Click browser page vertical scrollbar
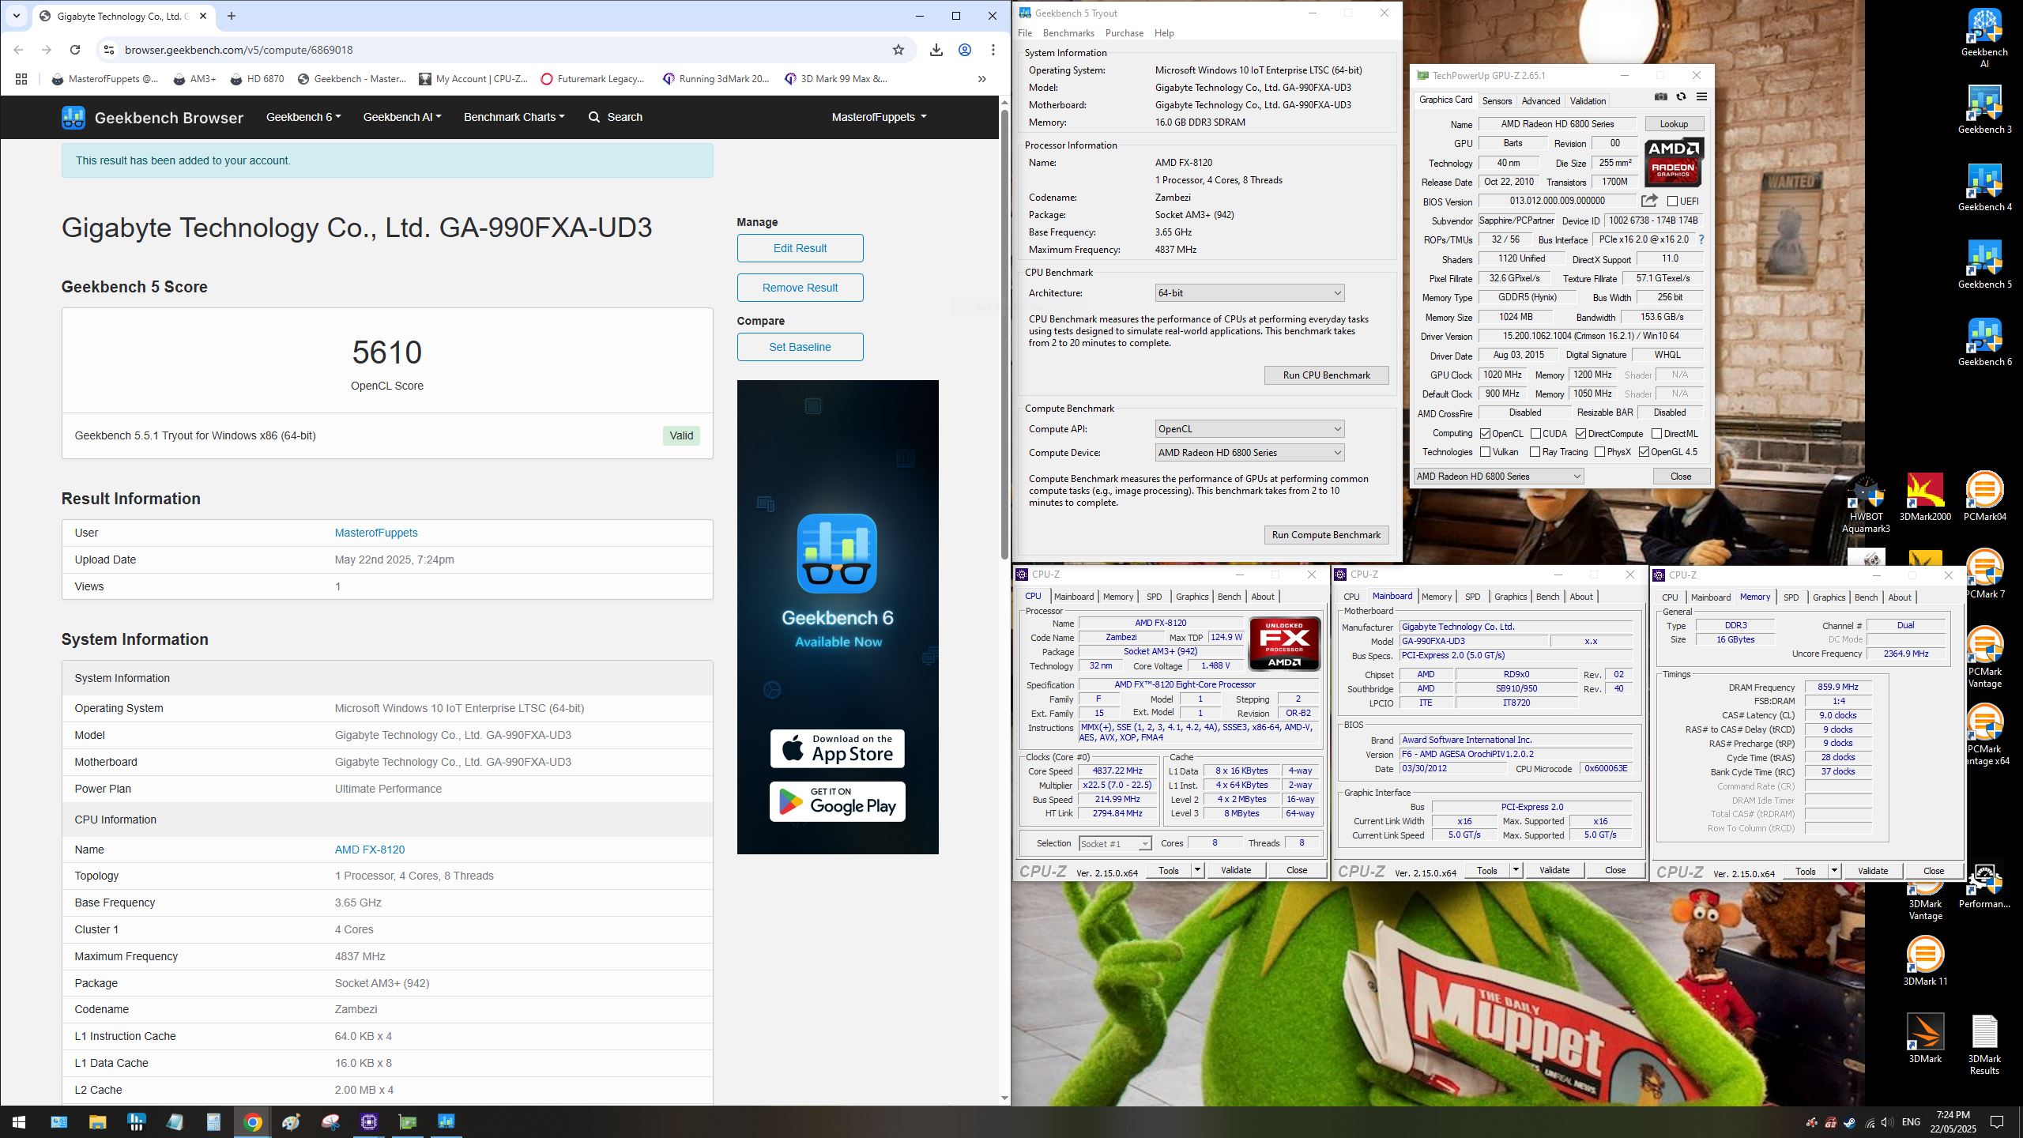The width and height of the screenshot is (2023, 1138). coord(1004,333)
